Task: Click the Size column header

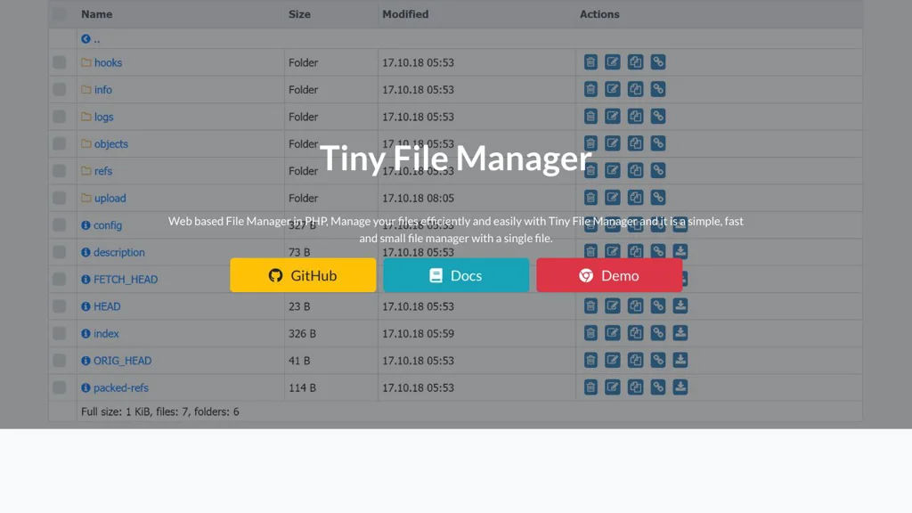Action: pos(299,14)
